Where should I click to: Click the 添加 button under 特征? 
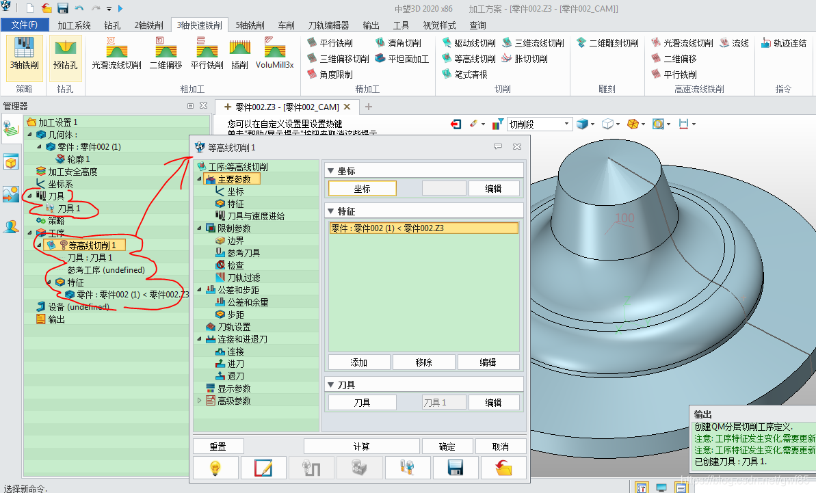point(359,362)
